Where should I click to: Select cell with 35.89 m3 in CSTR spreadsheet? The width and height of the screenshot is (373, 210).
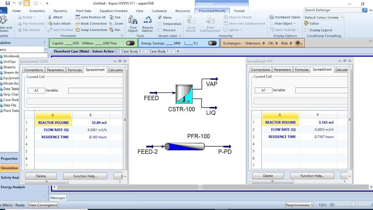pyautogui.click(x=91, y=123)
